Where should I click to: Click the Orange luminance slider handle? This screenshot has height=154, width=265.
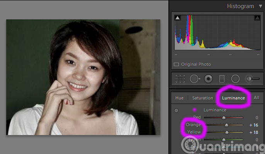point(226,125)
